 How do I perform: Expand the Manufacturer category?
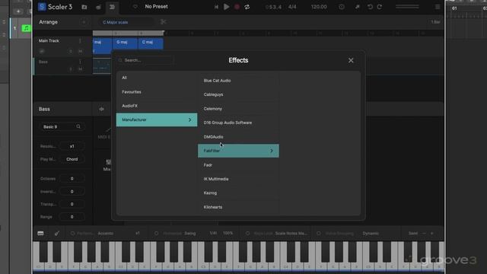click(x=157, y=119)
